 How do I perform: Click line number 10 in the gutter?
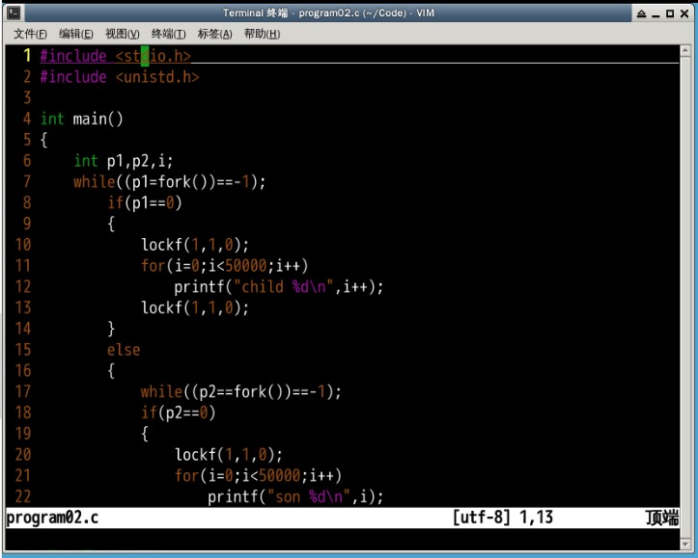(23, 245)
